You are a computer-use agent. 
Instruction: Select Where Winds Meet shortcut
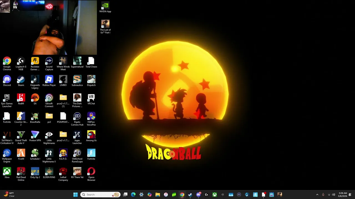coord(63,64)
